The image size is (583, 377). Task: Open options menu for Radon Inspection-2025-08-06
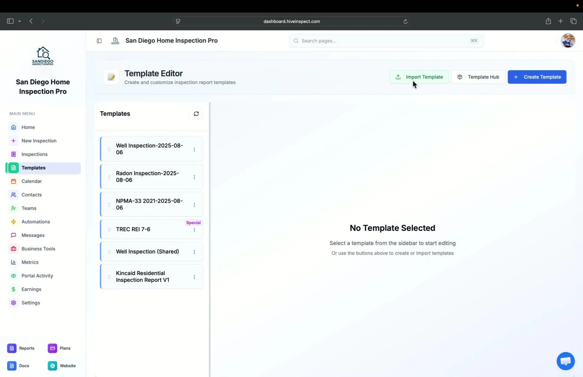click(194, 177)
